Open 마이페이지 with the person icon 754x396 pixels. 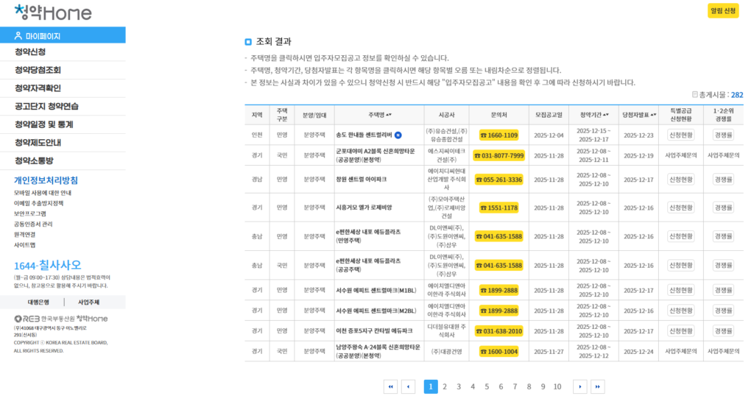tap(63, 35)
